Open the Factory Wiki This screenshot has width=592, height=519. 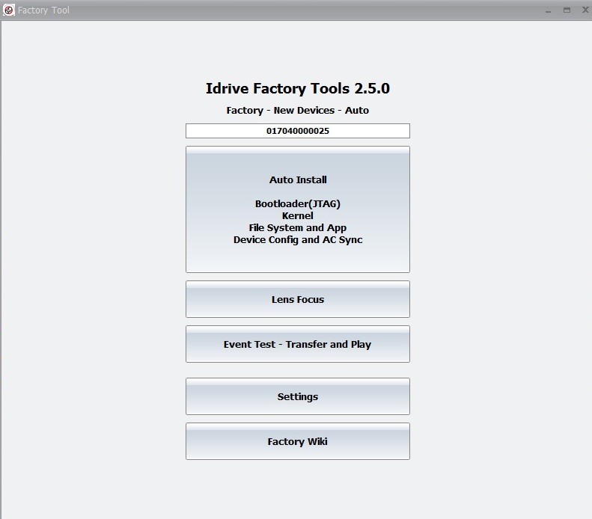click(298, 441)
